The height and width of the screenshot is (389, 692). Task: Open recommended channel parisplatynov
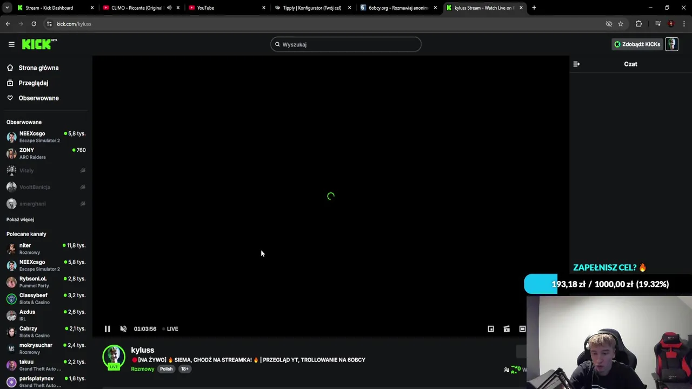tap(46, 381)
